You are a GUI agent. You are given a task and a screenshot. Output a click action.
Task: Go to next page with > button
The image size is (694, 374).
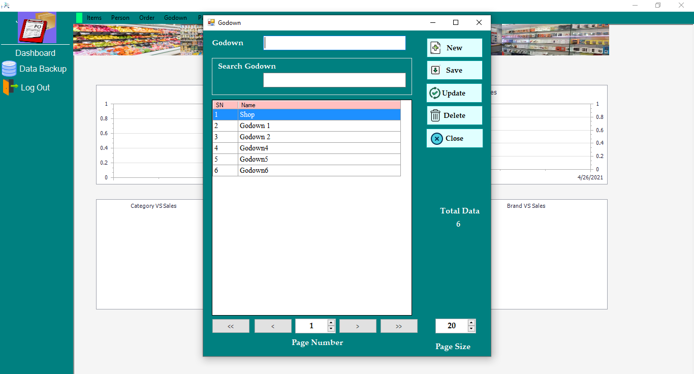click(358, 326)
